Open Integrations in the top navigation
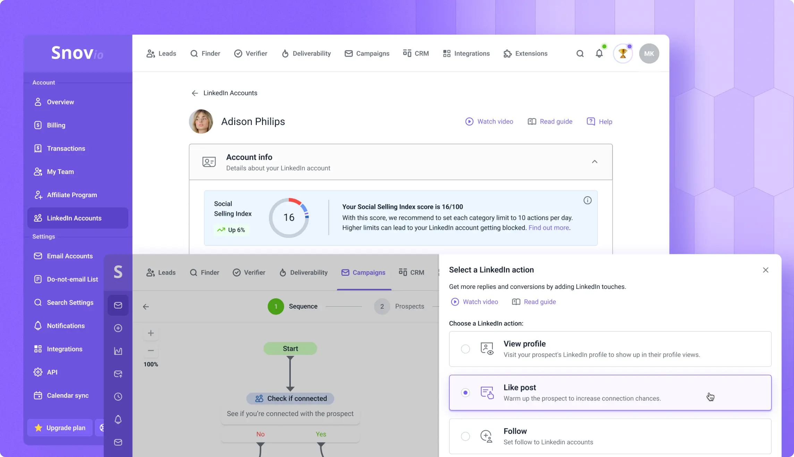This screenshot has width=794, height=457. [x=466, y=53]
